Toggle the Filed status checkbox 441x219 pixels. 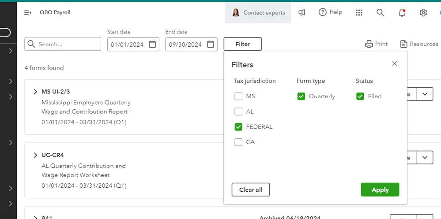pos(360,97)
